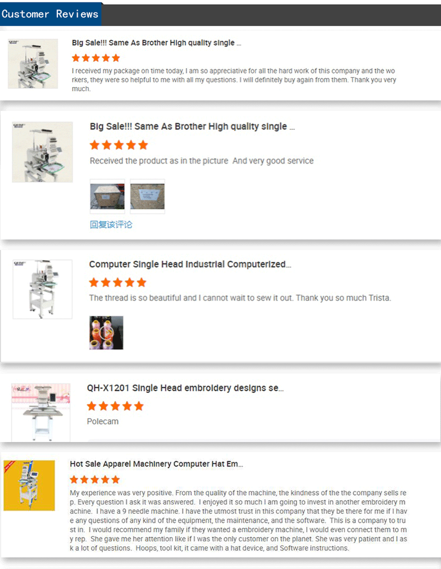Screen dimensions: 441x569
Task: Click stars on Hot Sale Apparel review
Action: pyautogui.click(x=95, y=480)
